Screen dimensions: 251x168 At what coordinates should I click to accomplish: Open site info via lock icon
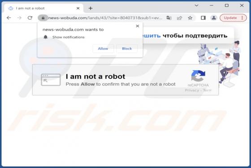pos(43,18)
